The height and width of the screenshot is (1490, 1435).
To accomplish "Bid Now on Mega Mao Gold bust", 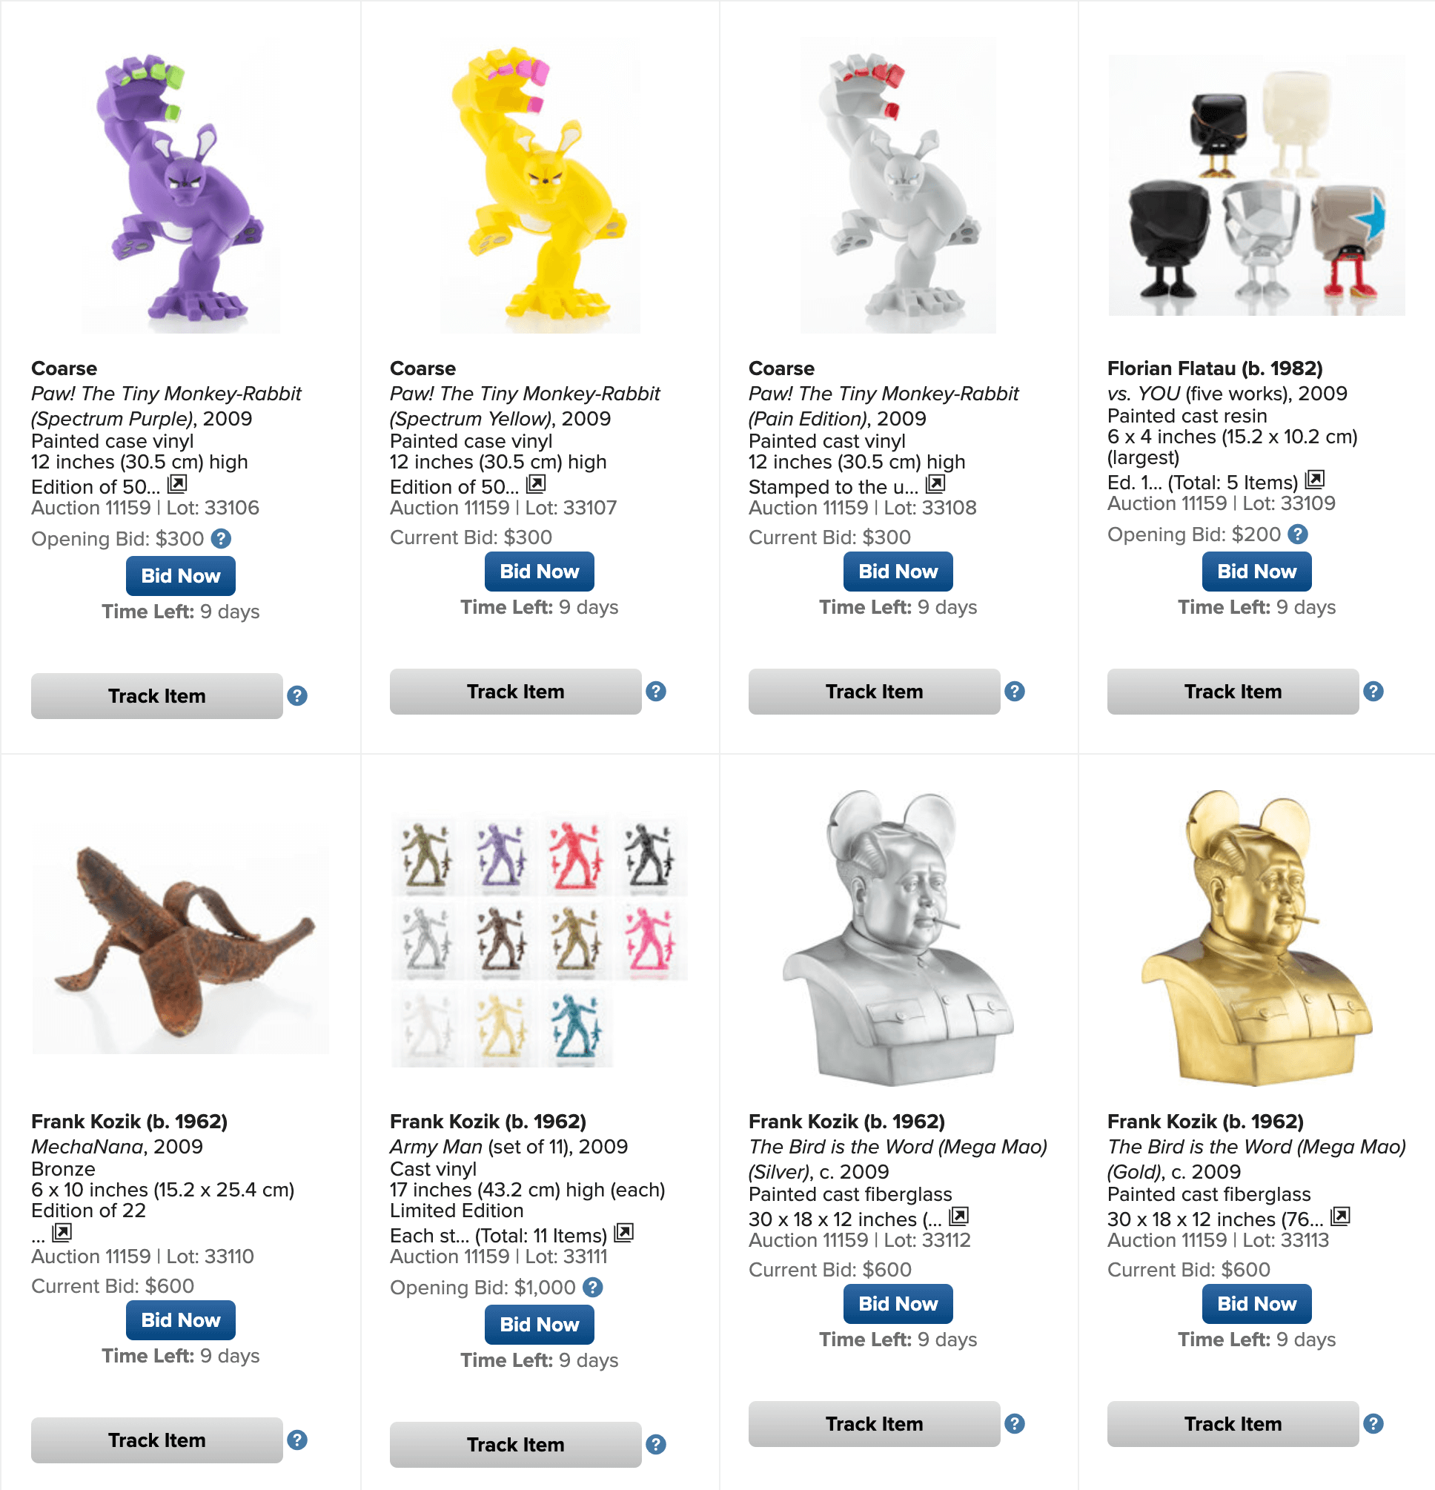I will coord(1256,1304).
